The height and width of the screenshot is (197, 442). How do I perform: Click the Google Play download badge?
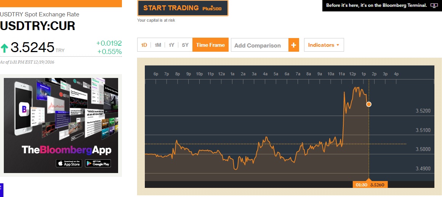(x=98, y=163)
